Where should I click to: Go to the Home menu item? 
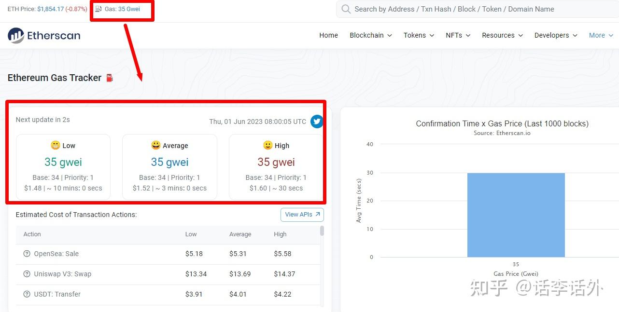coord(329,35)
